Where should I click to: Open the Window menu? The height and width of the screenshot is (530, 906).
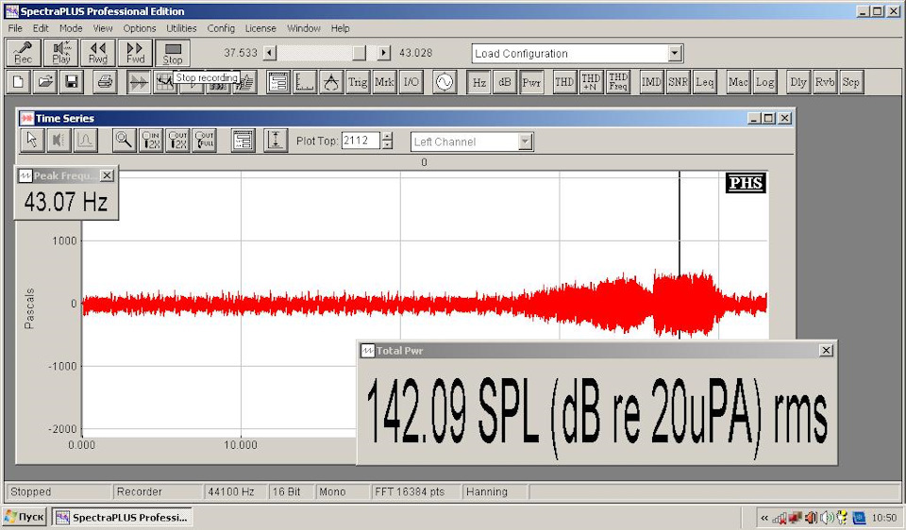[304, 28]
